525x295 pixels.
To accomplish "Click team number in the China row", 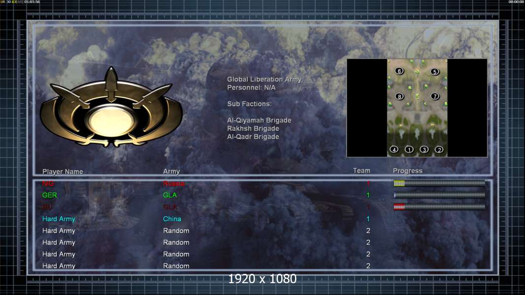I will pos(368,219).
